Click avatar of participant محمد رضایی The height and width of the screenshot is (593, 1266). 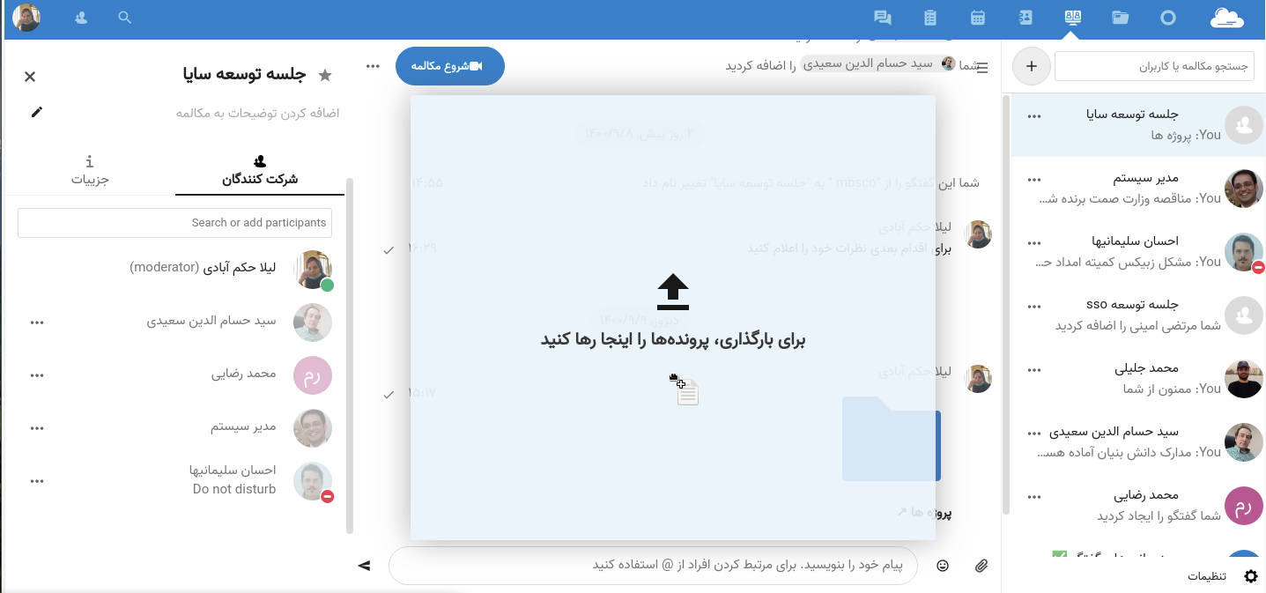tap(313, 375)
